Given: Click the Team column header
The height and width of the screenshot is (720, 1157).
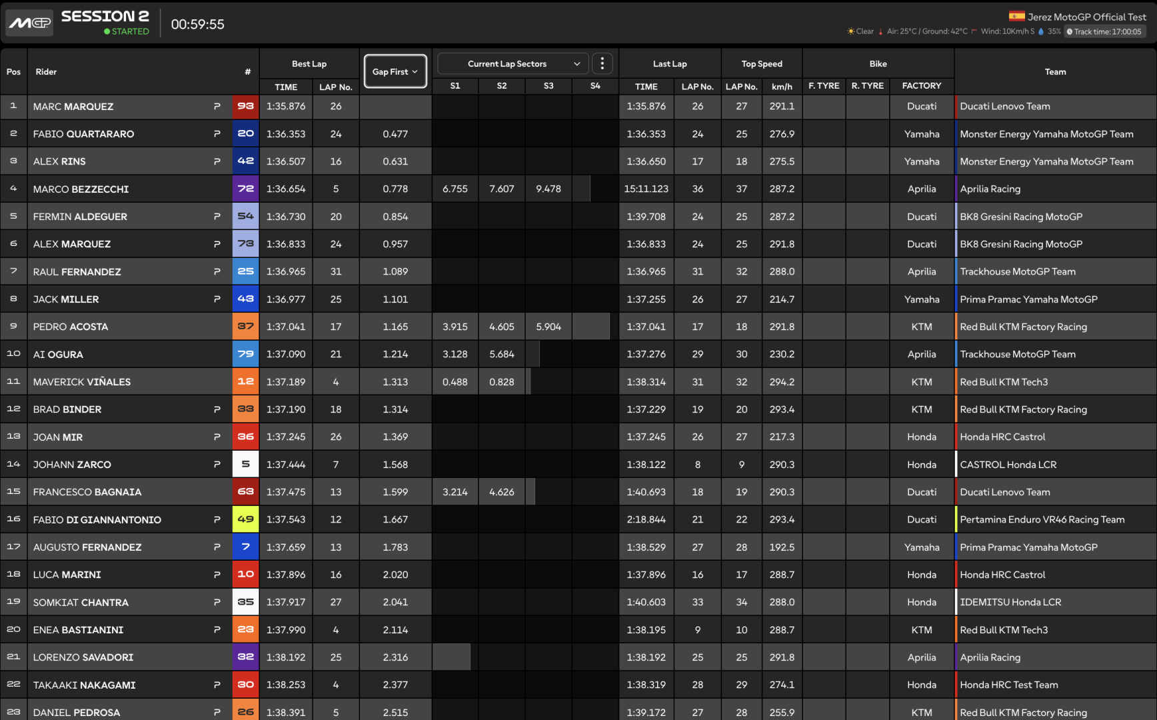Looking at the screenshot, I should point(1055,72).
